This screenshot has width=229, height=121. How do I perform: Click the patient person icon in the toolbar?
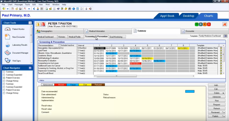[x=38, y=9]
